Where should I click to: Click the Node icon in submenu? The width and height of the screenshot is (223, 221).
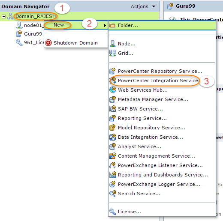113,44
